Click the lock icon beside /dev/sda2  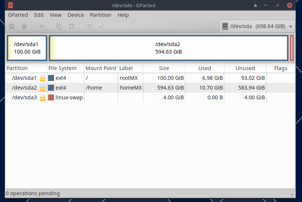(42, 88)
